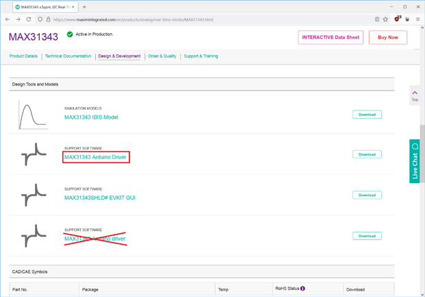Click the Temp column header
425x297 pixels.
[223, 289]
